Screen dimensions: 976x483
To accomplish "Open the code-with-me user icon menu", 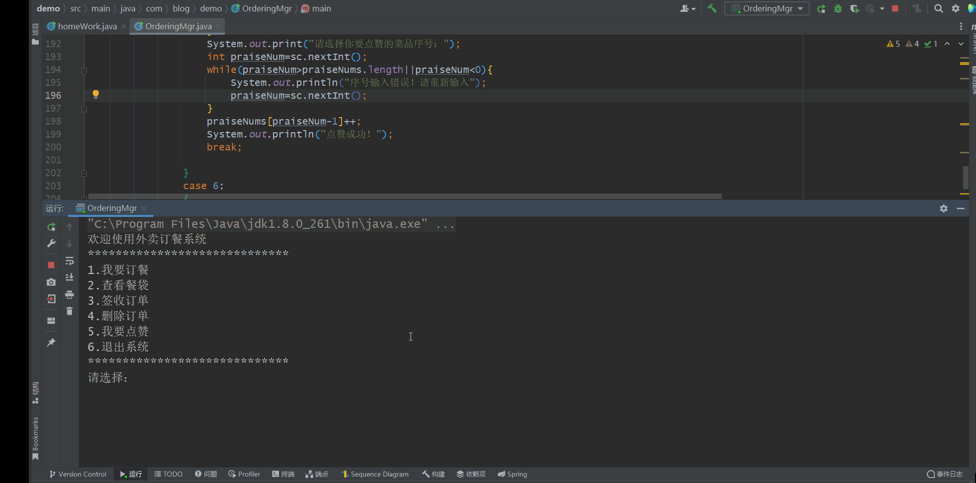I will 688,8.
